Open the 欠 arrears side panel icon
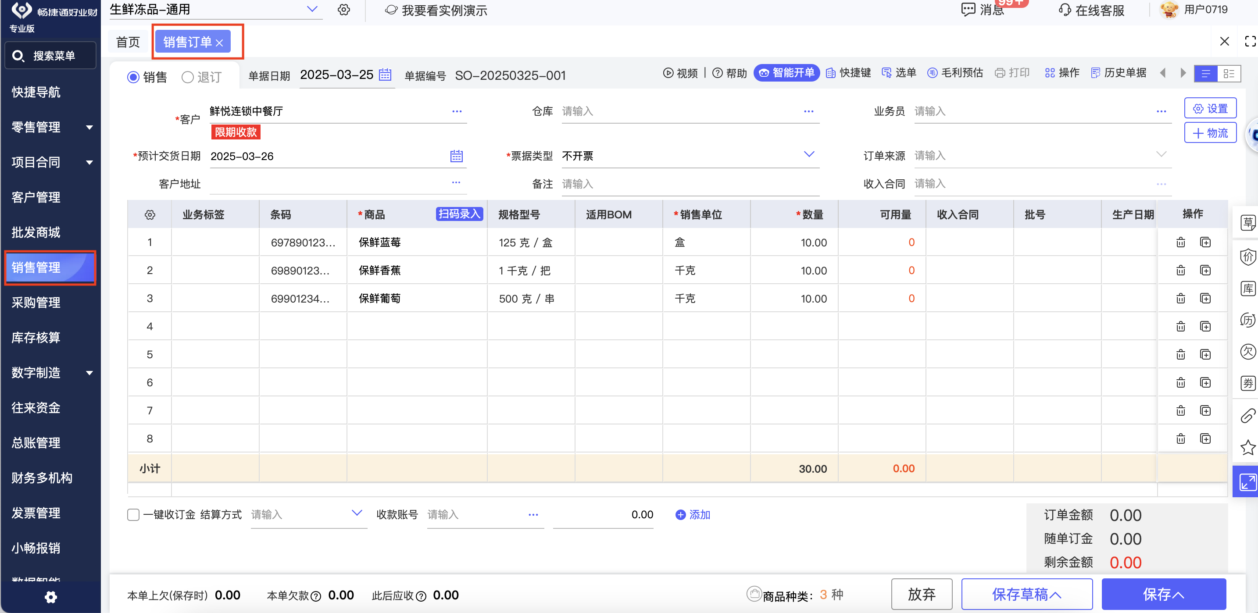Viewport: 1258px width, 613px height. coord(1248,351)
